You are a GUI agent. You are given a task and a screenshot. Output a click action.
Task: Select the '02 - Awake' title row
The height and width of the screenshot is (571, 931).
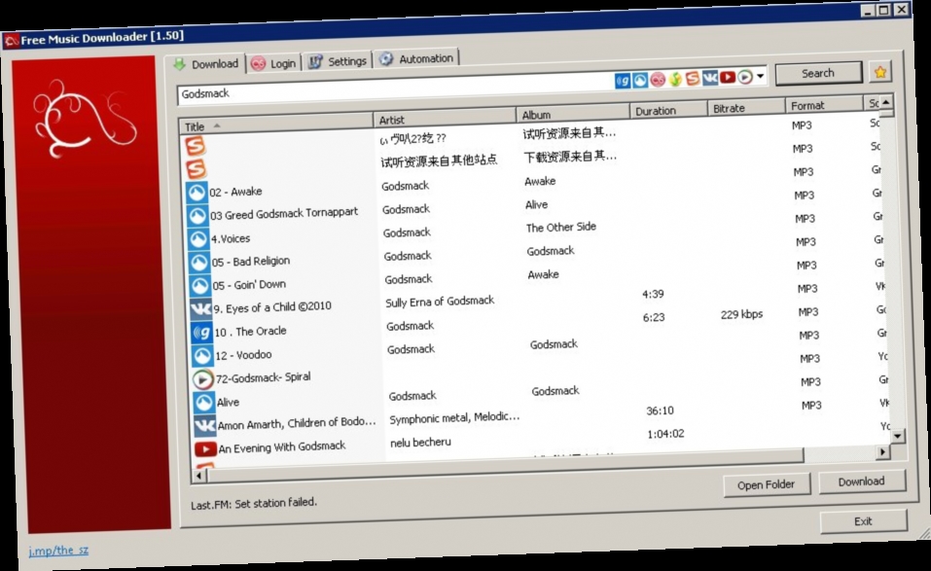(235, 192)
